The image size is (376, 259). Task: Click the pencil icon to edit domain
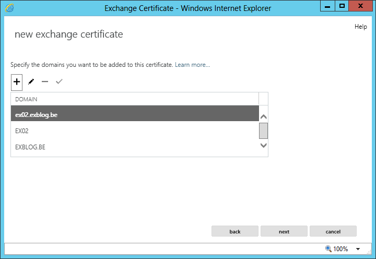pos(31,82)
